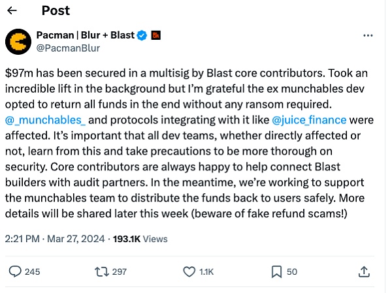392x293 pixels.
Task: View the 193.1K Views count
Action: point(140,240)
